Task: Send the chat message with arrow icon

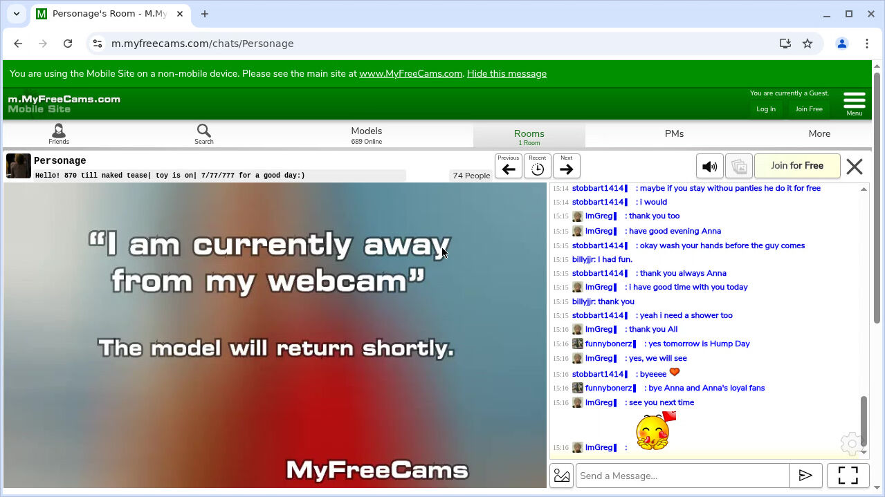Action: click(x=805, y=476)
